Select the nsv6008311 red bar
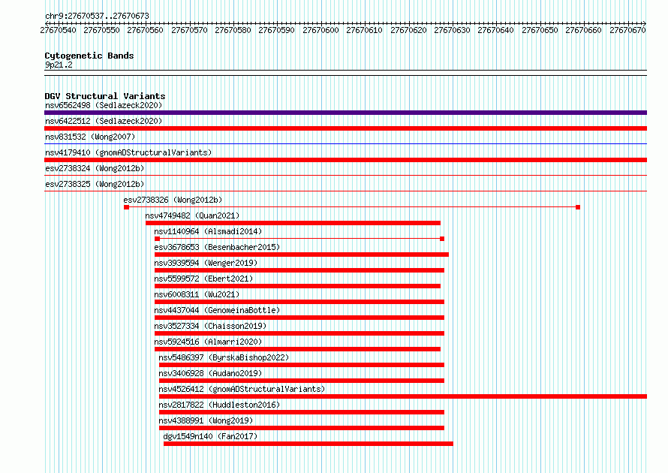This screenshot has height=473, width=668. click(299, 302)
